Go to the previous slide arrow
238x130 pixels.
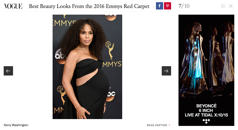(8, 71)
